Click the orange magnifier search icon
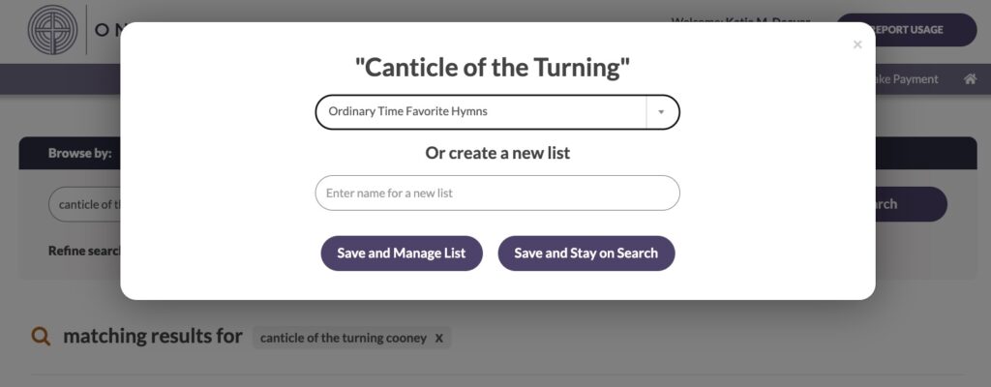 tap(41, 337)
